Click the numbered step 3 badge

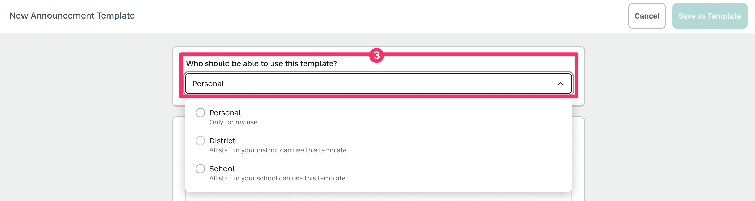[x=377, y=55]
